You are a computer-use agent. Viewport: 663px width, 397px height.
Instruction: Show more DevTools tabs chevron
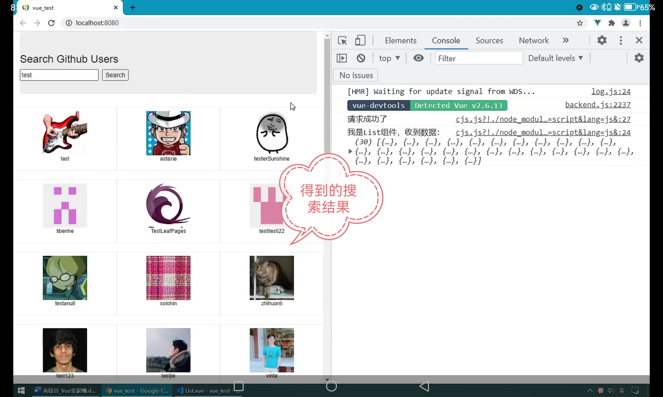tap(566, 40)
